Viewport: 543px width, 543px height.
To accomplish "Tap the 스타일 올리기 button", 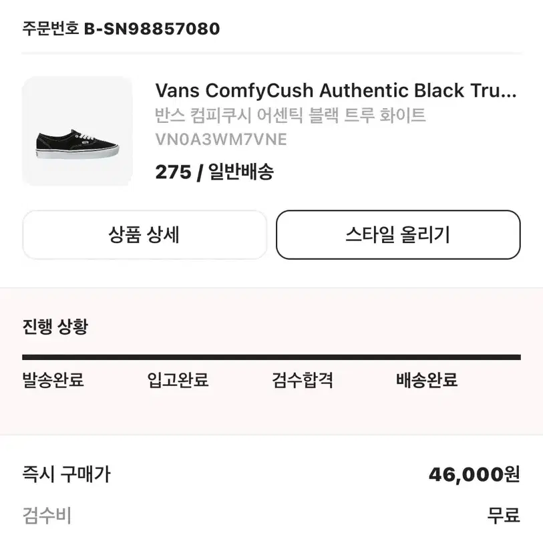I will click(x=398, y=235).
